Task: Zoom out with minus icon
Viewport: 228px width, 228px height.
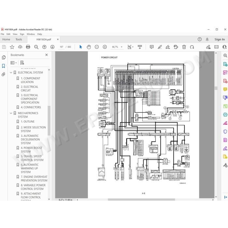Action: pyautogui.click(x=97, y=47)
